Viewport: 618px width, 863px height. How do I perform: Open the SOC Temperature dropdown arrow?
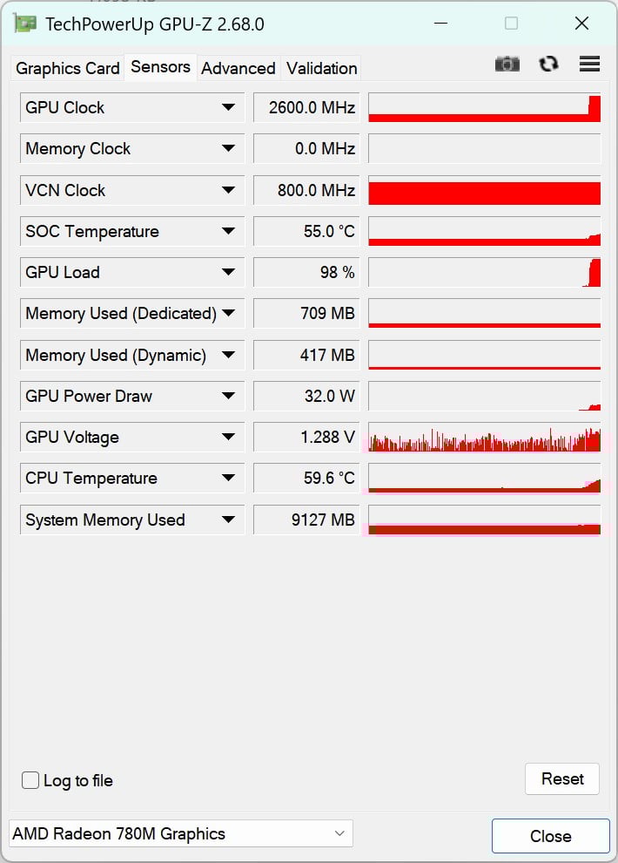coord(228,231)
